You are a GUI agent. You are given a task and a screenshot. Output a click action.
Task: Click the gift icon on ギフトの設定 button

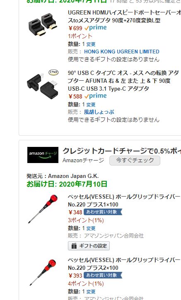[74, 246]
